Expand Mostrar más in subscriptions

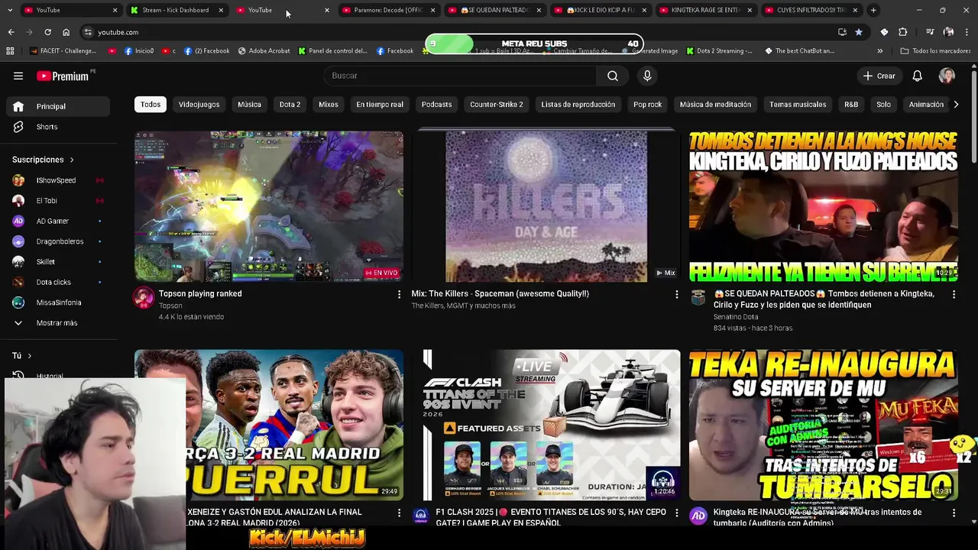(x=58, y=323)
